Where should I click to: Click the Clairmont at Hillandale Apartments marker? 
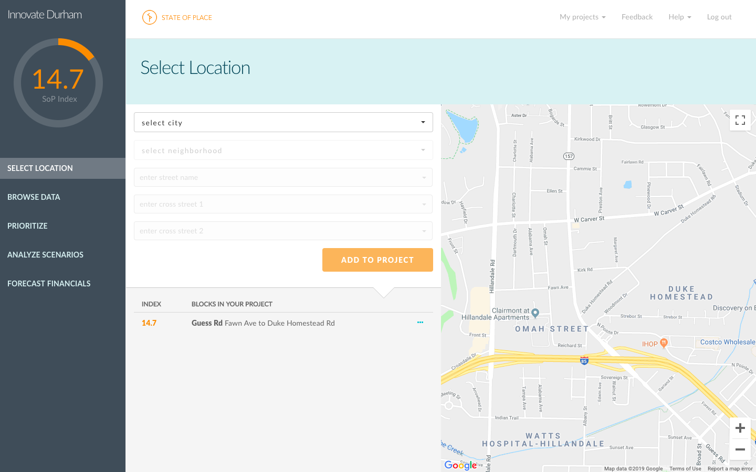(x=535, y=313)
